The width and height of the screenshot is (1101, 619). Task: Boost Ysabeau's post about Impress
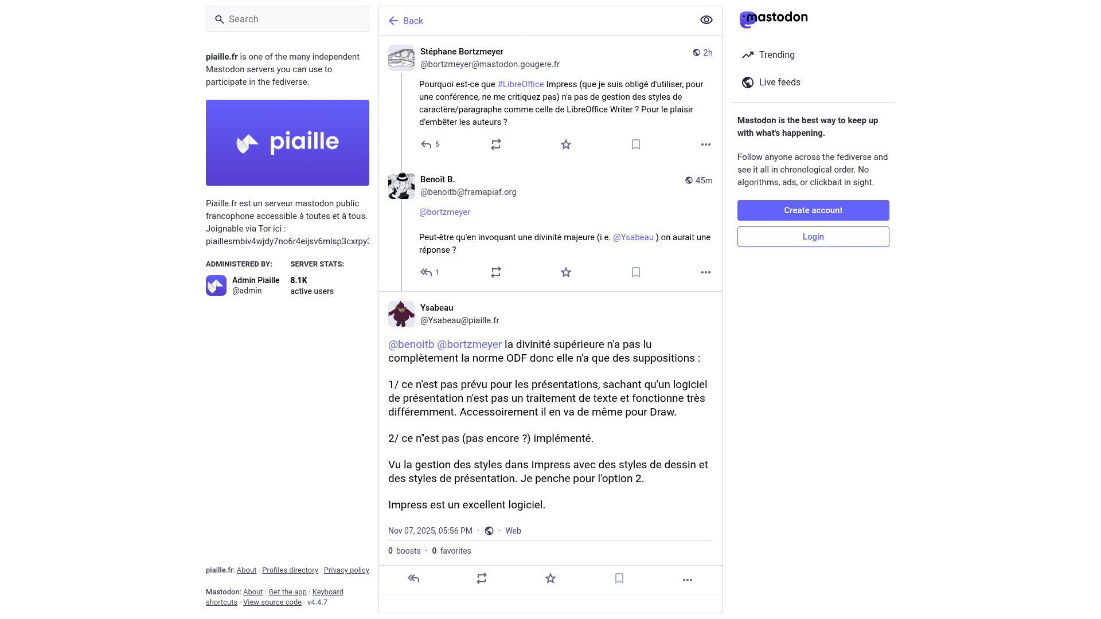[x=482, y=579]
